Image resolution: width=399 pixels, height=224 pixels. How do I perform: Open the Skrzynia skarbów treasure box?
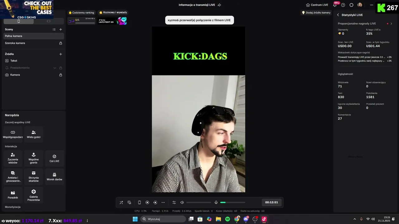tap(34, 177)
